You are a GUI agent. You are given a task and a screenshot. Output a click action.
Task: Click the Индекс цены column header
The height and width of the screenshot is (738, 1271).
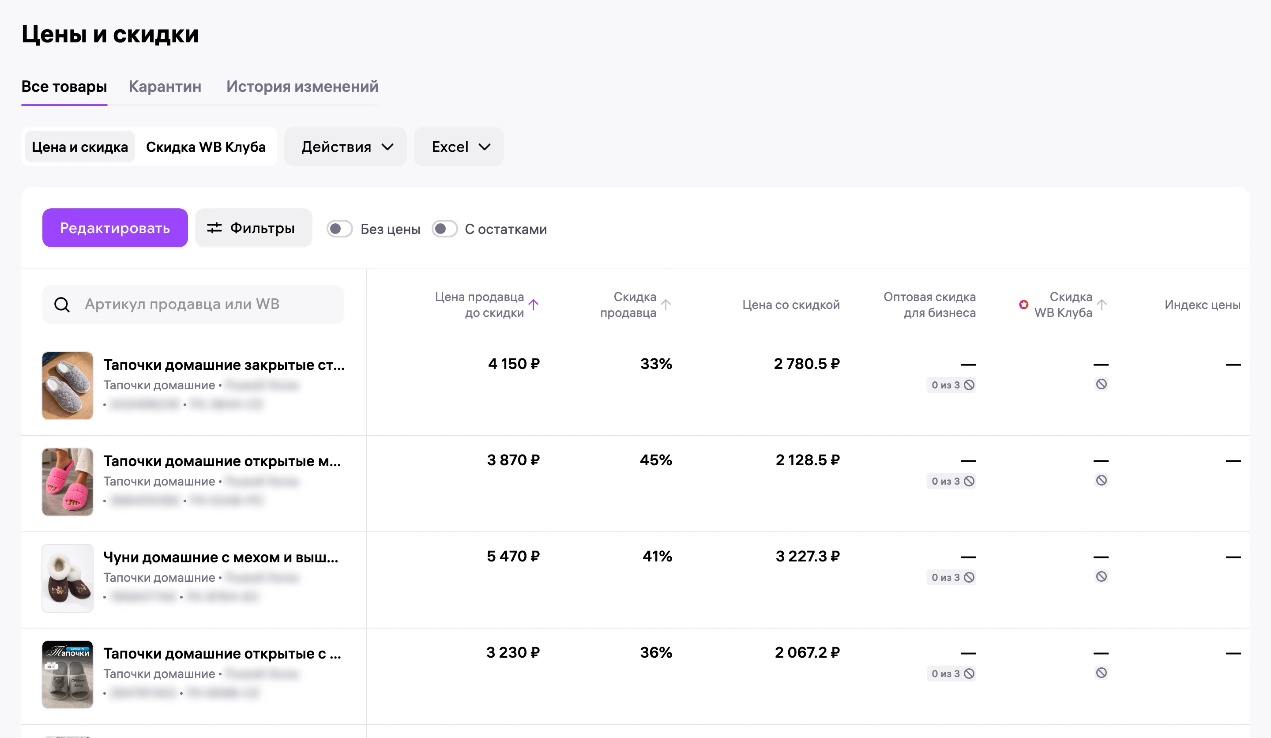click(1203, 305)
